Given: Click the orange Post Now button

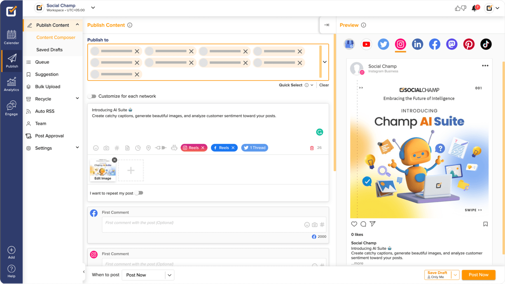Looking at the screenshot, I should 478,275.
